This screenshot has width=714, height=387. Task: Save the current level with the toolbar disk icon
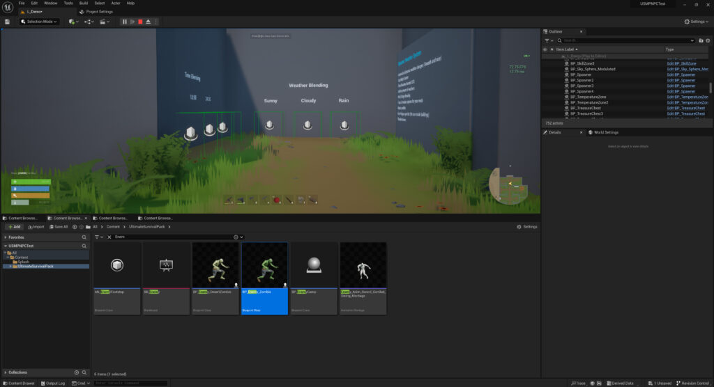(x=7, y=22)
